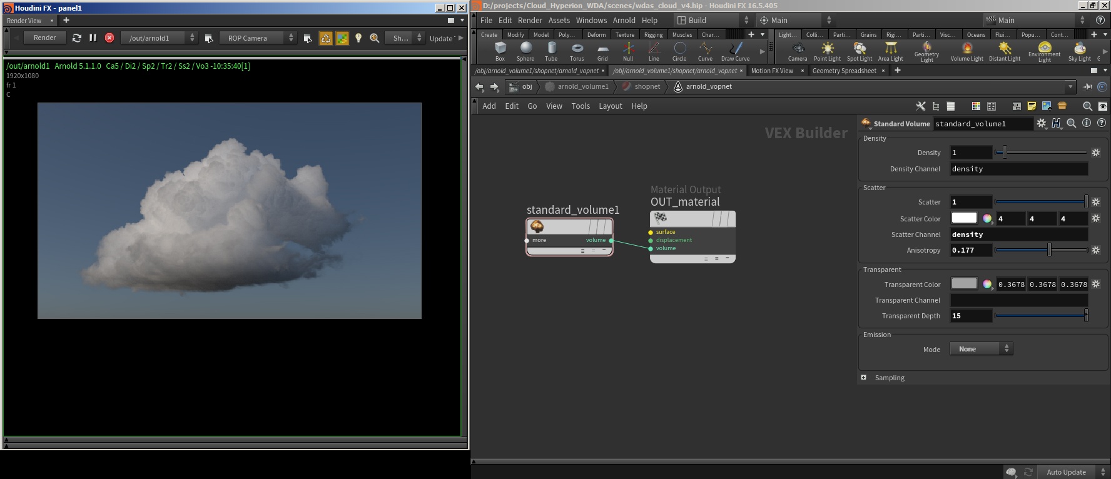This screenshot has height=479, width=1111.
Task: Expand the Sampling section
Action: click(x=864, y=378)
